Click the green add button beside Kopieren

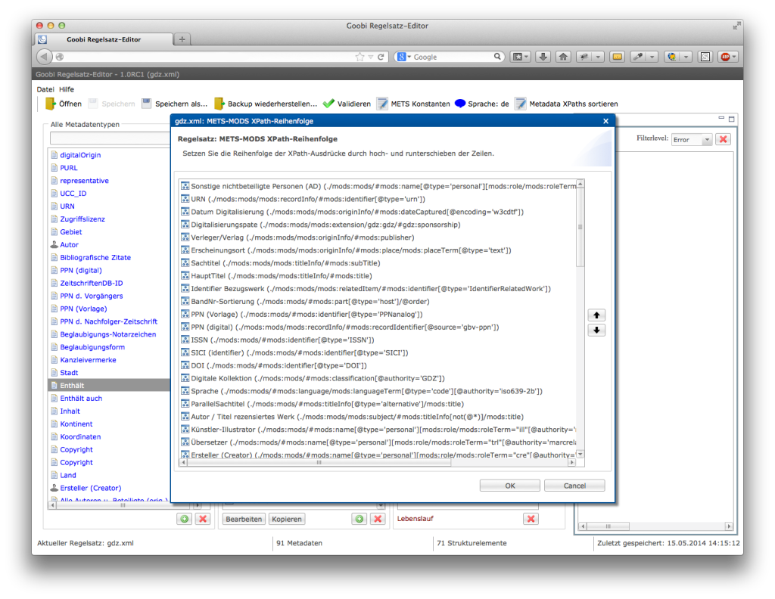pyautogui.click(x=359, y=519)
